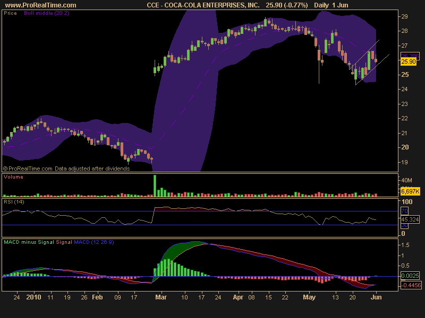Screen dimensions: 425x318
Task: Click the 1.5 MACD axis label
Action: (405, 245)
